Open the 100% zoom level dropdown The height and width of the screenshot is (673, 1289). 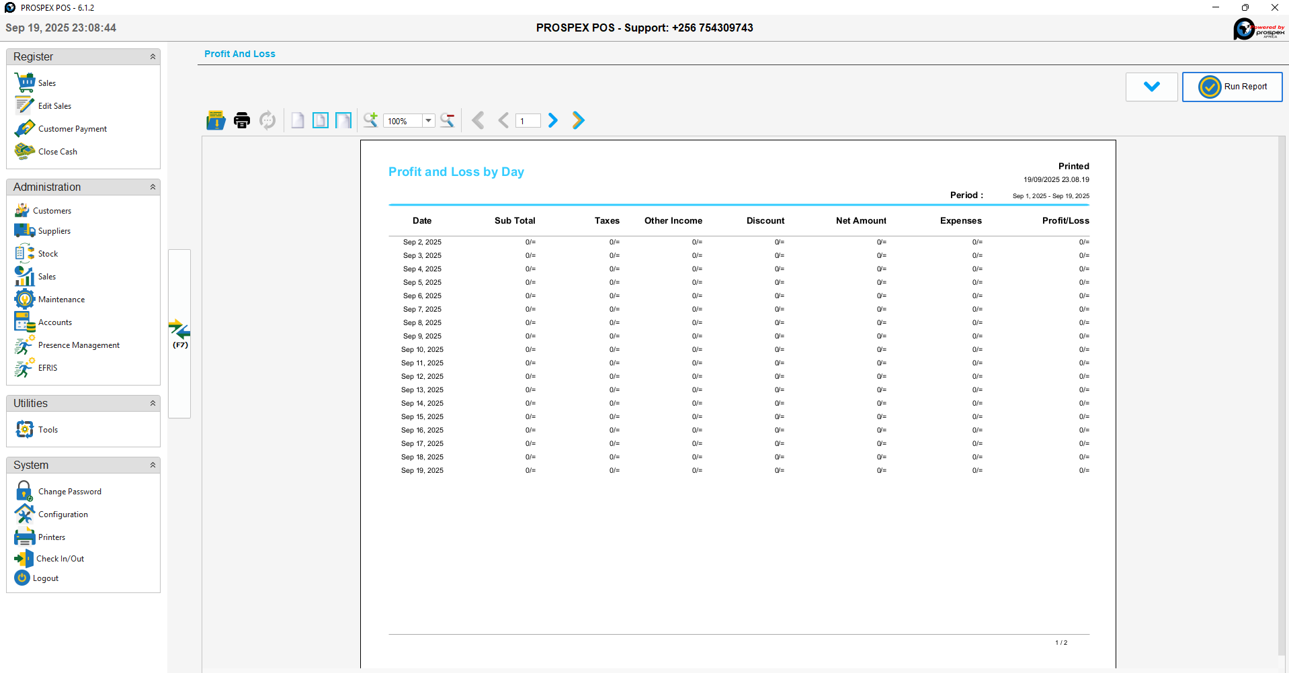point(428,121)
